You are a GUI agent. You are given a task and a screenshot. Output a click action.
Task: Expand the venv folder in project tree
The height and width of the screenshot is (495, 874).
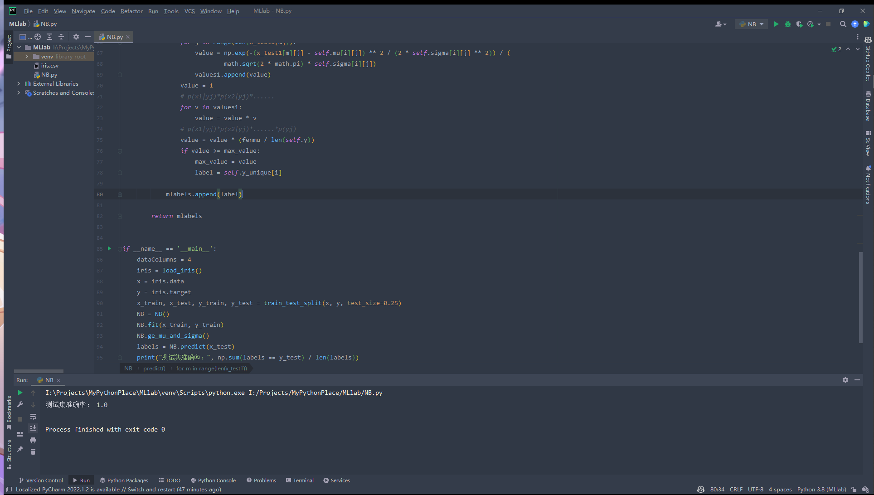27,57
